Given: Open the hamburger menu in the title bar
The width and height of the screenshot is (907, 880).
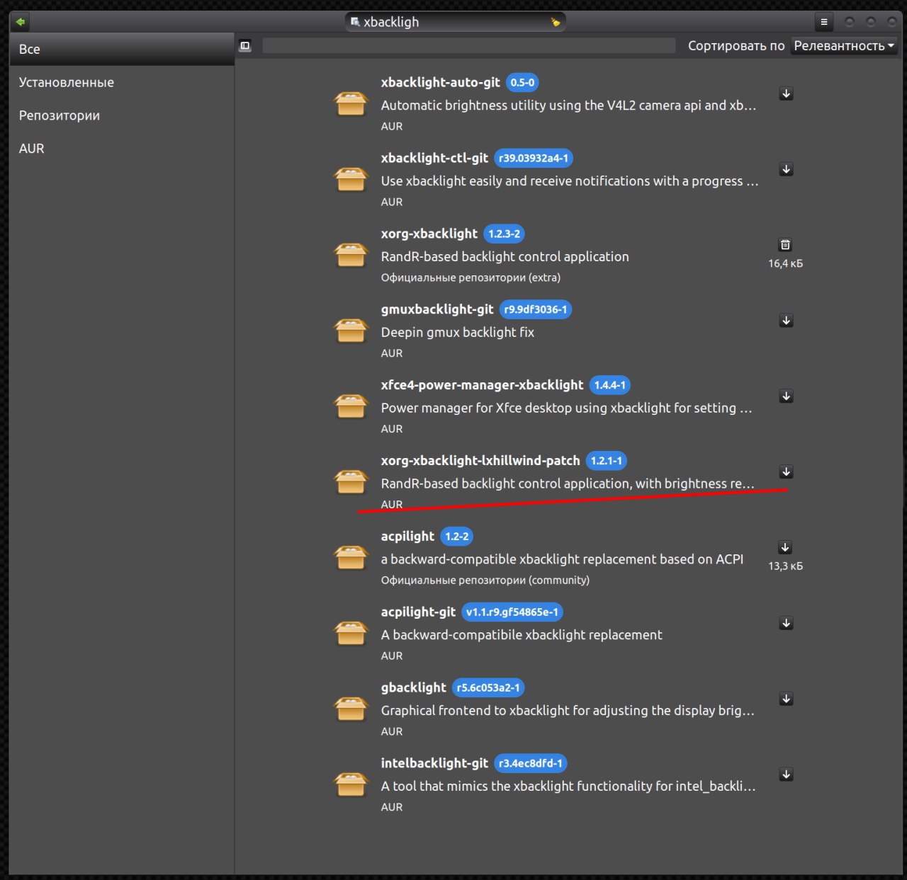Looking at the screenshot, I should pos(824,22).
